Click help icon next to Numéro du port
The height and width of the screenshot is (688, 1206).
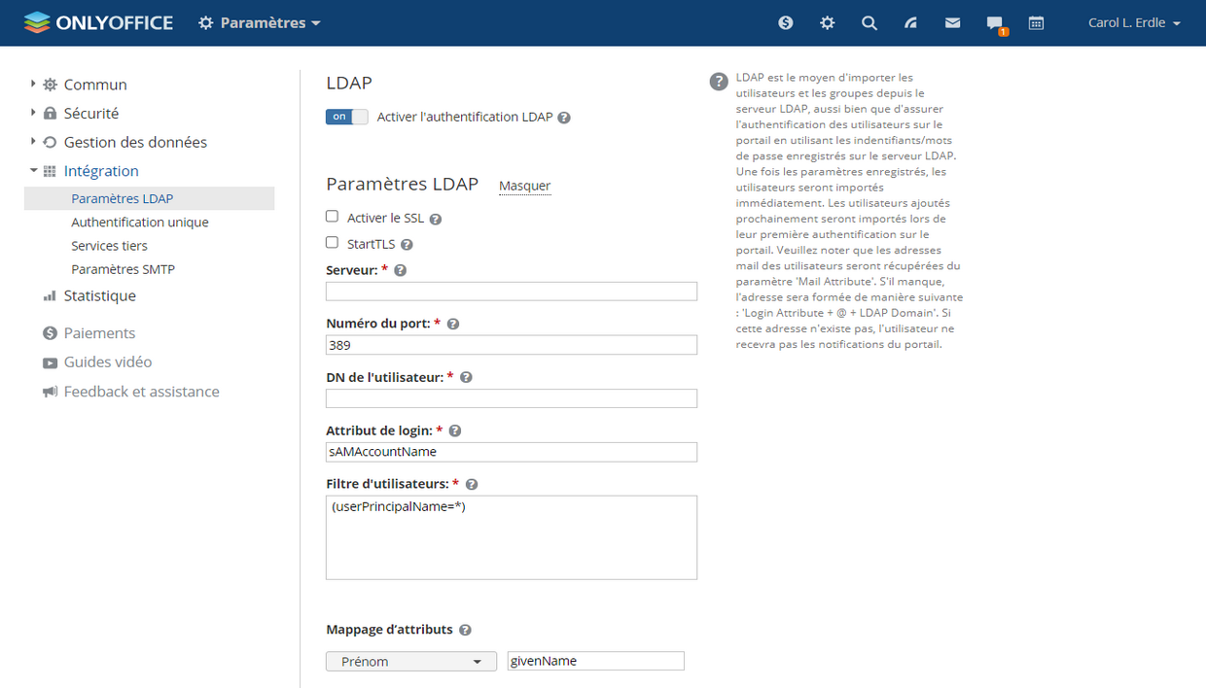452,325
